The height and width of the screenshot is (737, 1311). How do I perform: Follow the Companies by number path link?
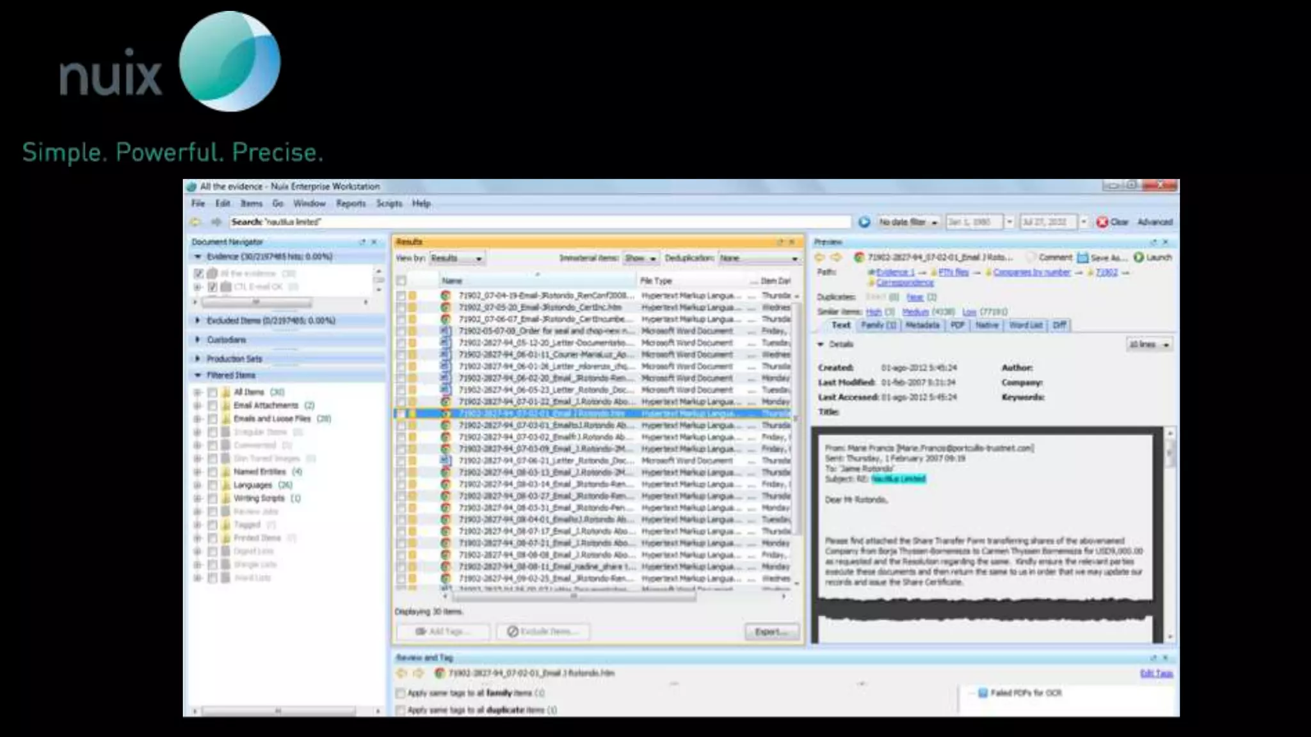(x=1031, y=273)
